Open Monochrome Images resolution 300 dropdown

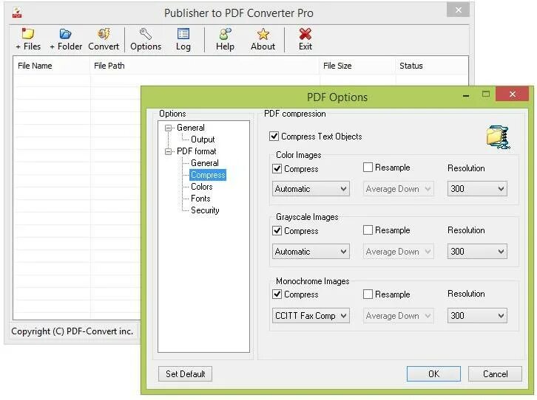pos(477,316)
